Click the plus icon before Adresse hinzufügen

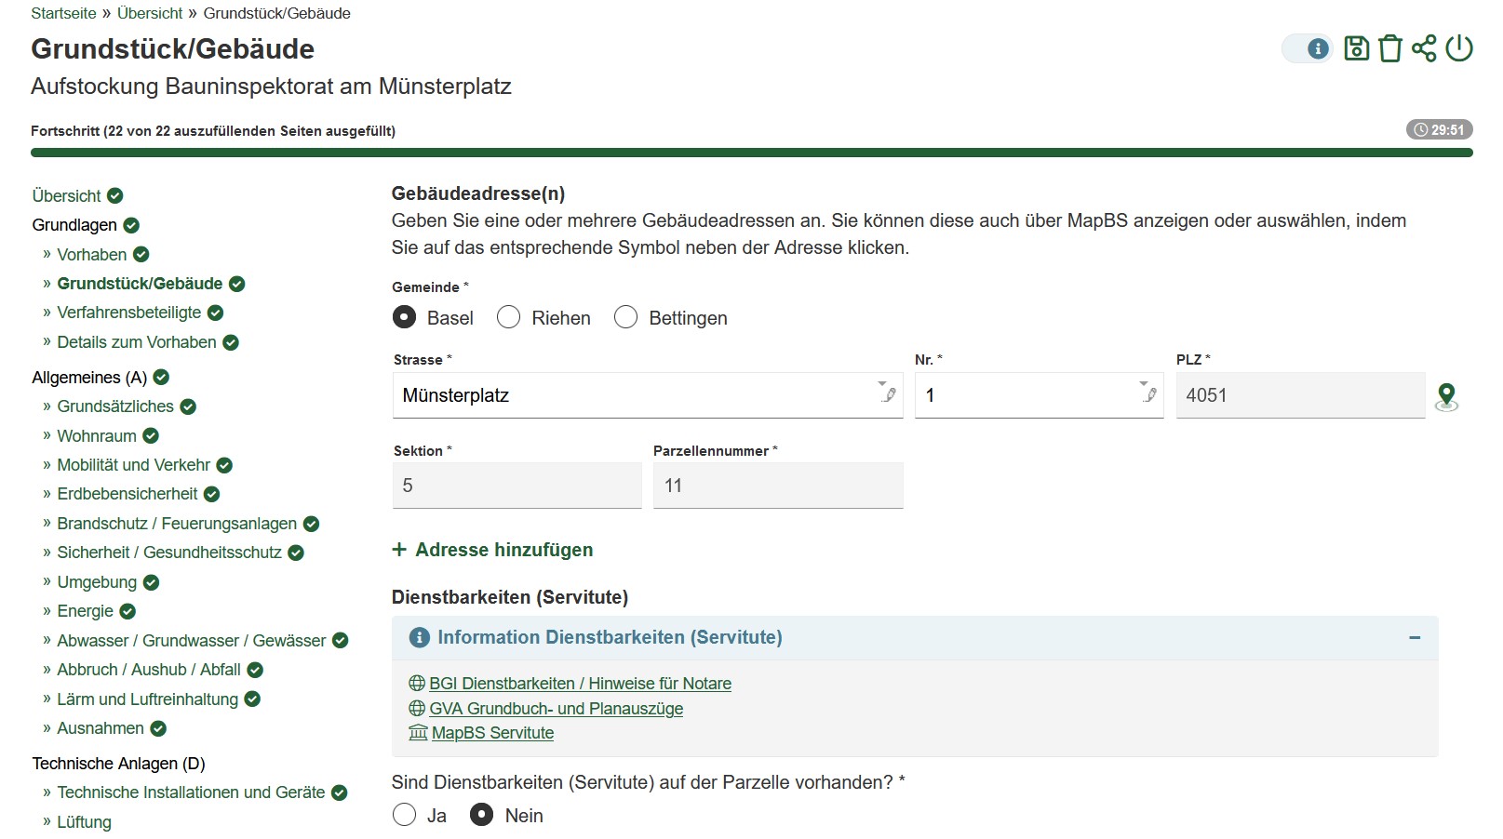tap(399, 550)
